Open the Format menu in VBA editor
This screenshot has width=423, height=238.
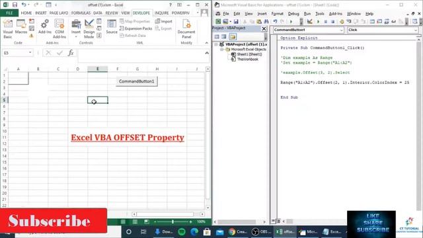(x=278, y=14)
